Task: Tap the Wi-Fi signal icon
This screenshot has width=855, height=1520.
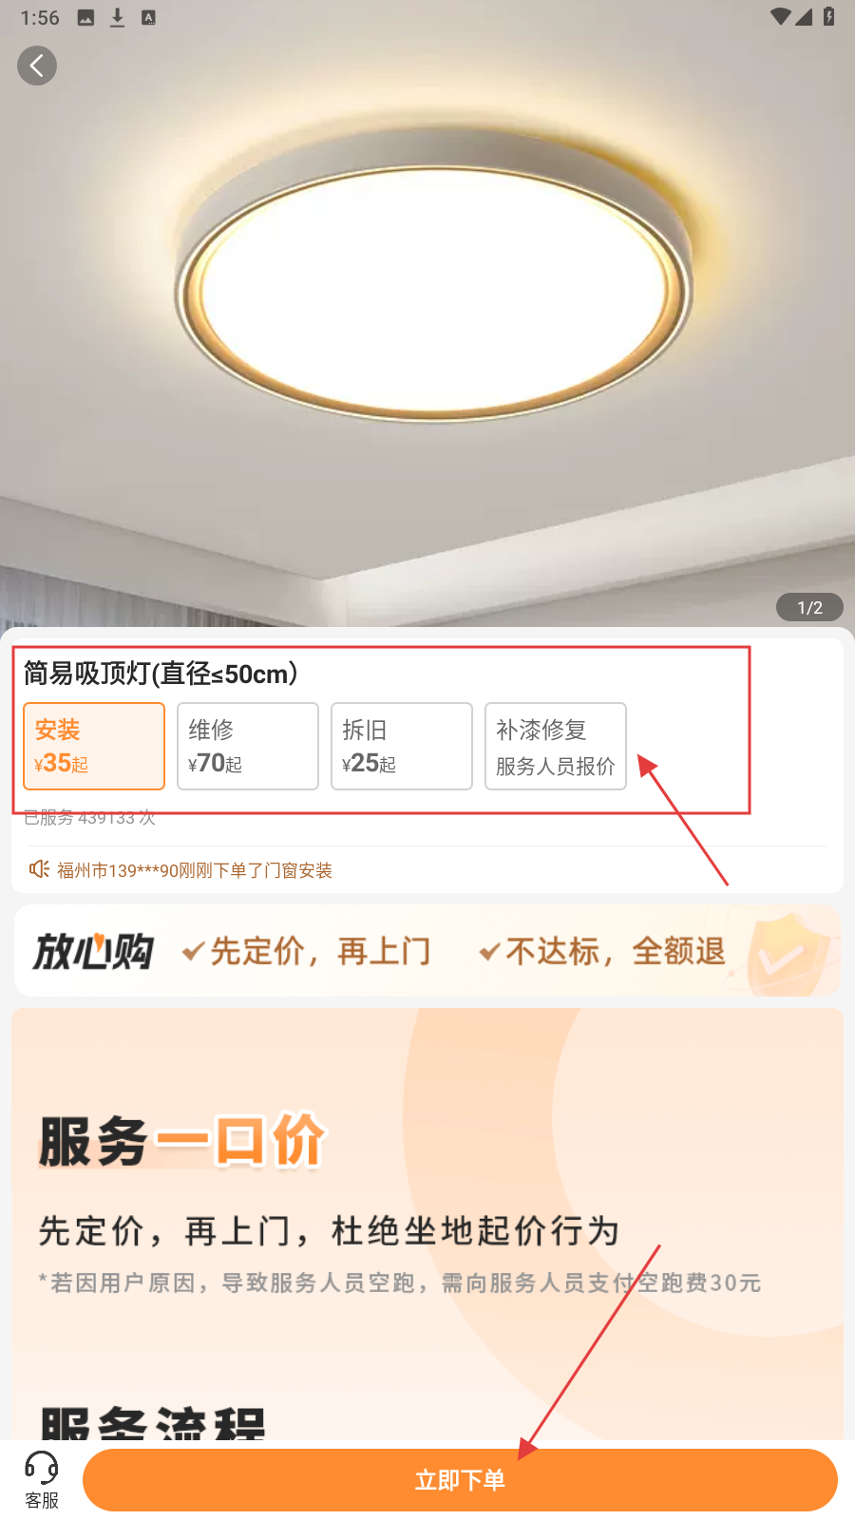Action: tap(780, 17)
